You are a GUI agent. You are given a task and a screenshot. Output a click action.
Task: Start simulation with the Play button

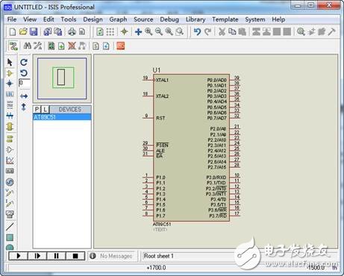tap(19, 256)
